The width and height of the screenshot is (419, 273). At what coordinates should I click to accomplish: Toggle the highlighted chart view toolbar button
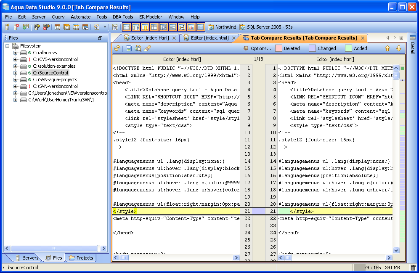pyautogui.click(x=191, y=27)
